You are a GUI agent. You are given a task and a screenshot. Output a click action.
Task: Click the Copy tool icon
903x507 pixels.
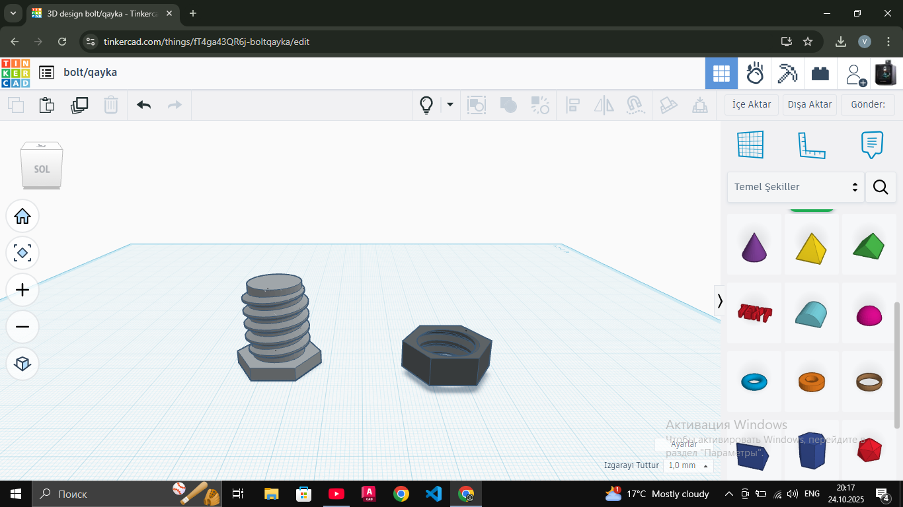coord(16,105)
